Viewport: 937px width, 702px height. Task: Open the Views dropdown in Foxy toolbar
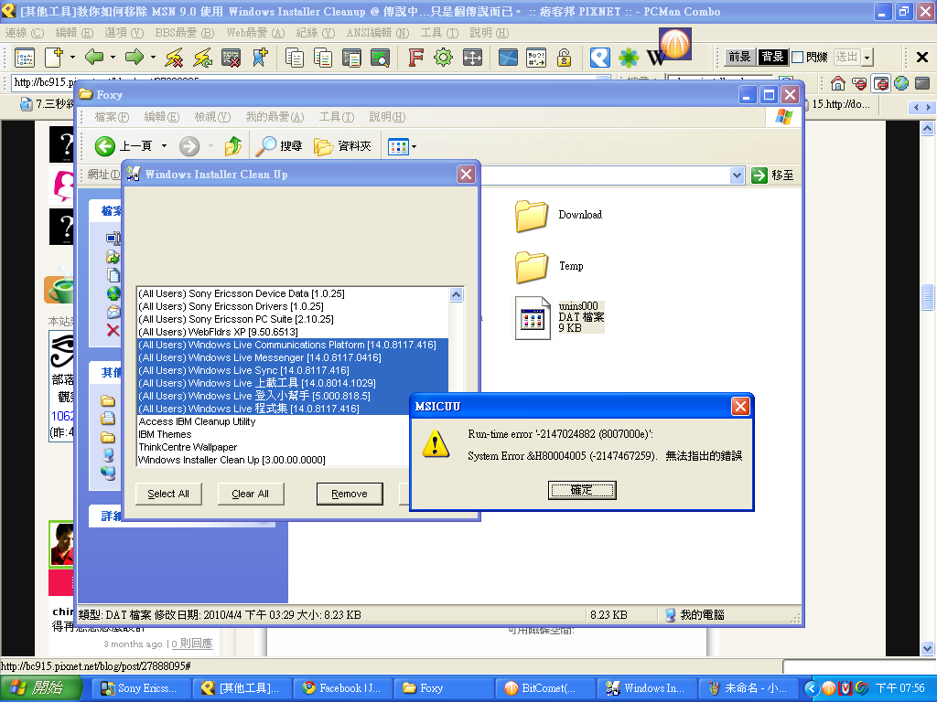pyautogui.click(x=402, y=145)
